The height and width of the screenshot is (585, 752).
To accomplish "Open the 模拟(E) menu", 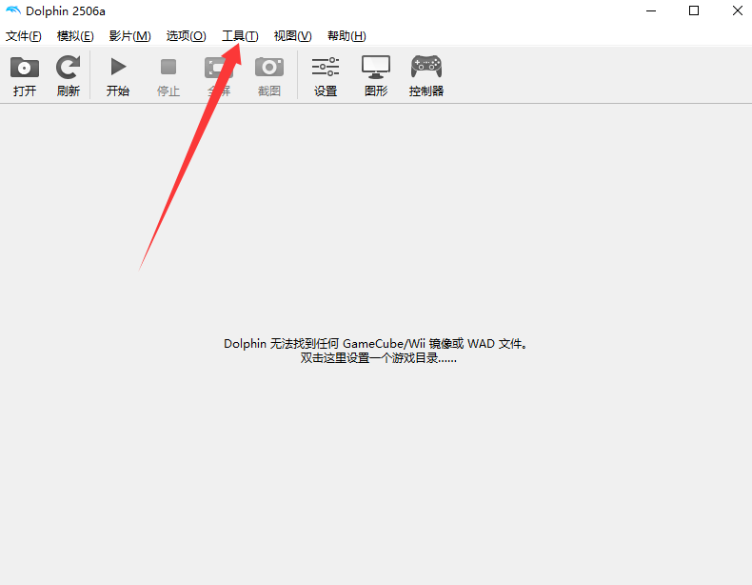I will point(75,36).
